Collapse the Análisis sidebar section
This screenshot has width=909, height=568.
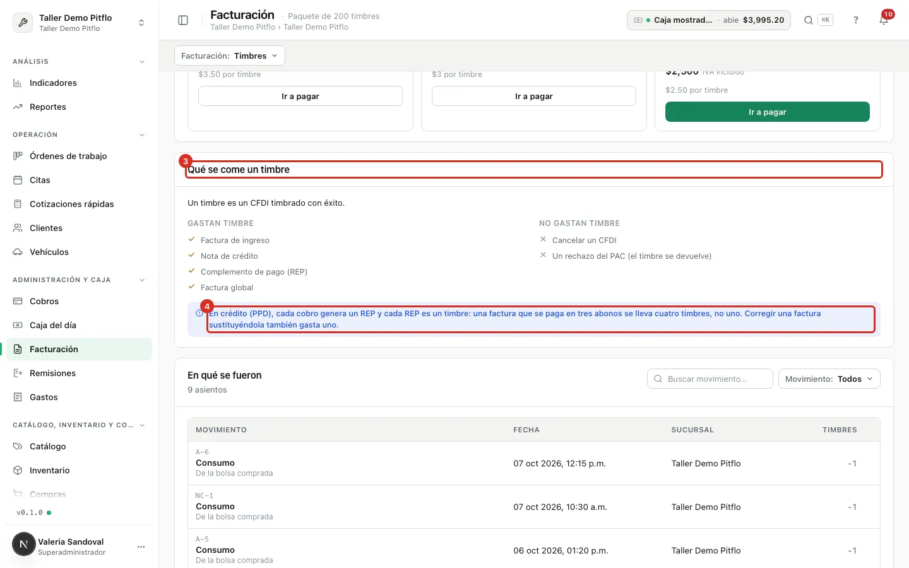click(x=142, y=62)
